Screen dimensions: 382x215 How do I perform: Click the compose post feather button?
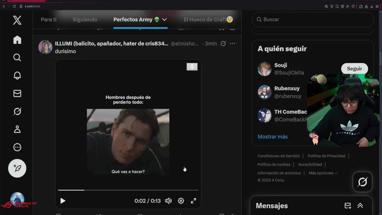click(17, 168)
